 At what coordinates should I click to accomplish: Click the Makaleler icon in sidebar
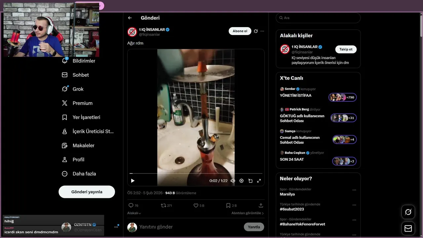coord(65,145)
